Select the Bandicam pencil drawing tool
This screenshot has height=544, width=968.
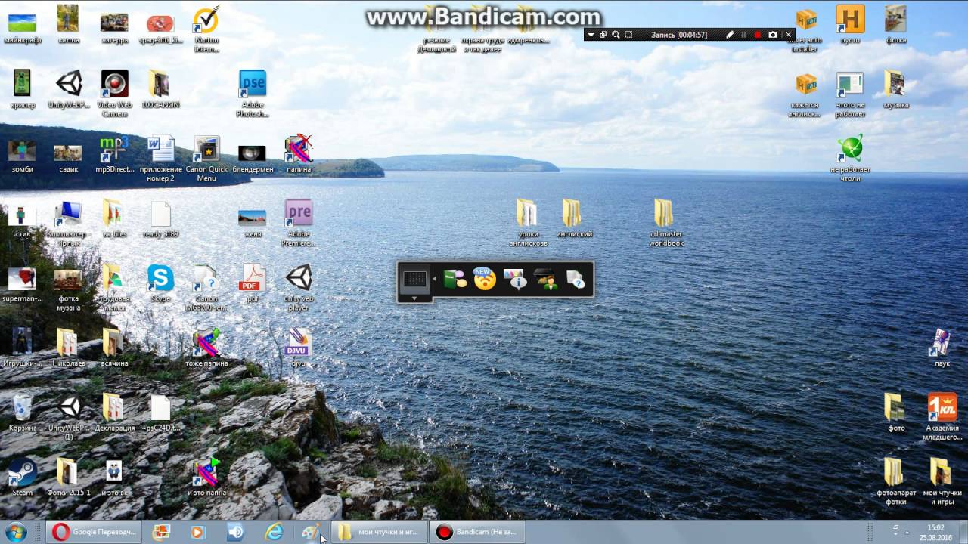click(730, 35)
